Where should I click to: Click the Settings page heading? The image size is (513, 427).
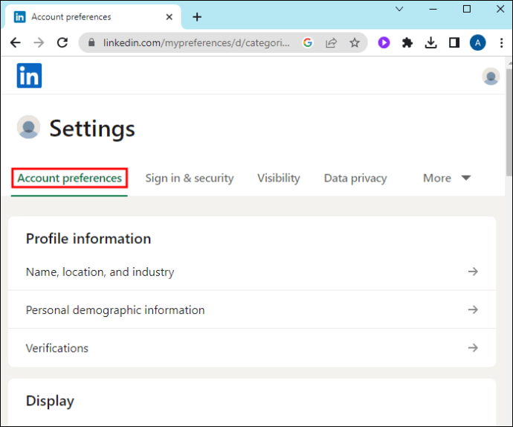click(92, 129)
